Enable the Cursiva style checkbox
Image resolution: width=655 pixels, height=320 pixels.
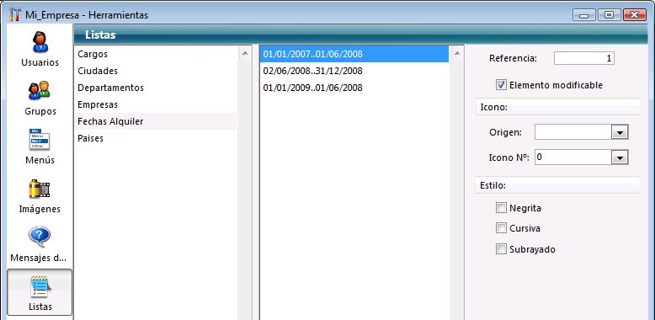click(x=501, y=228)
